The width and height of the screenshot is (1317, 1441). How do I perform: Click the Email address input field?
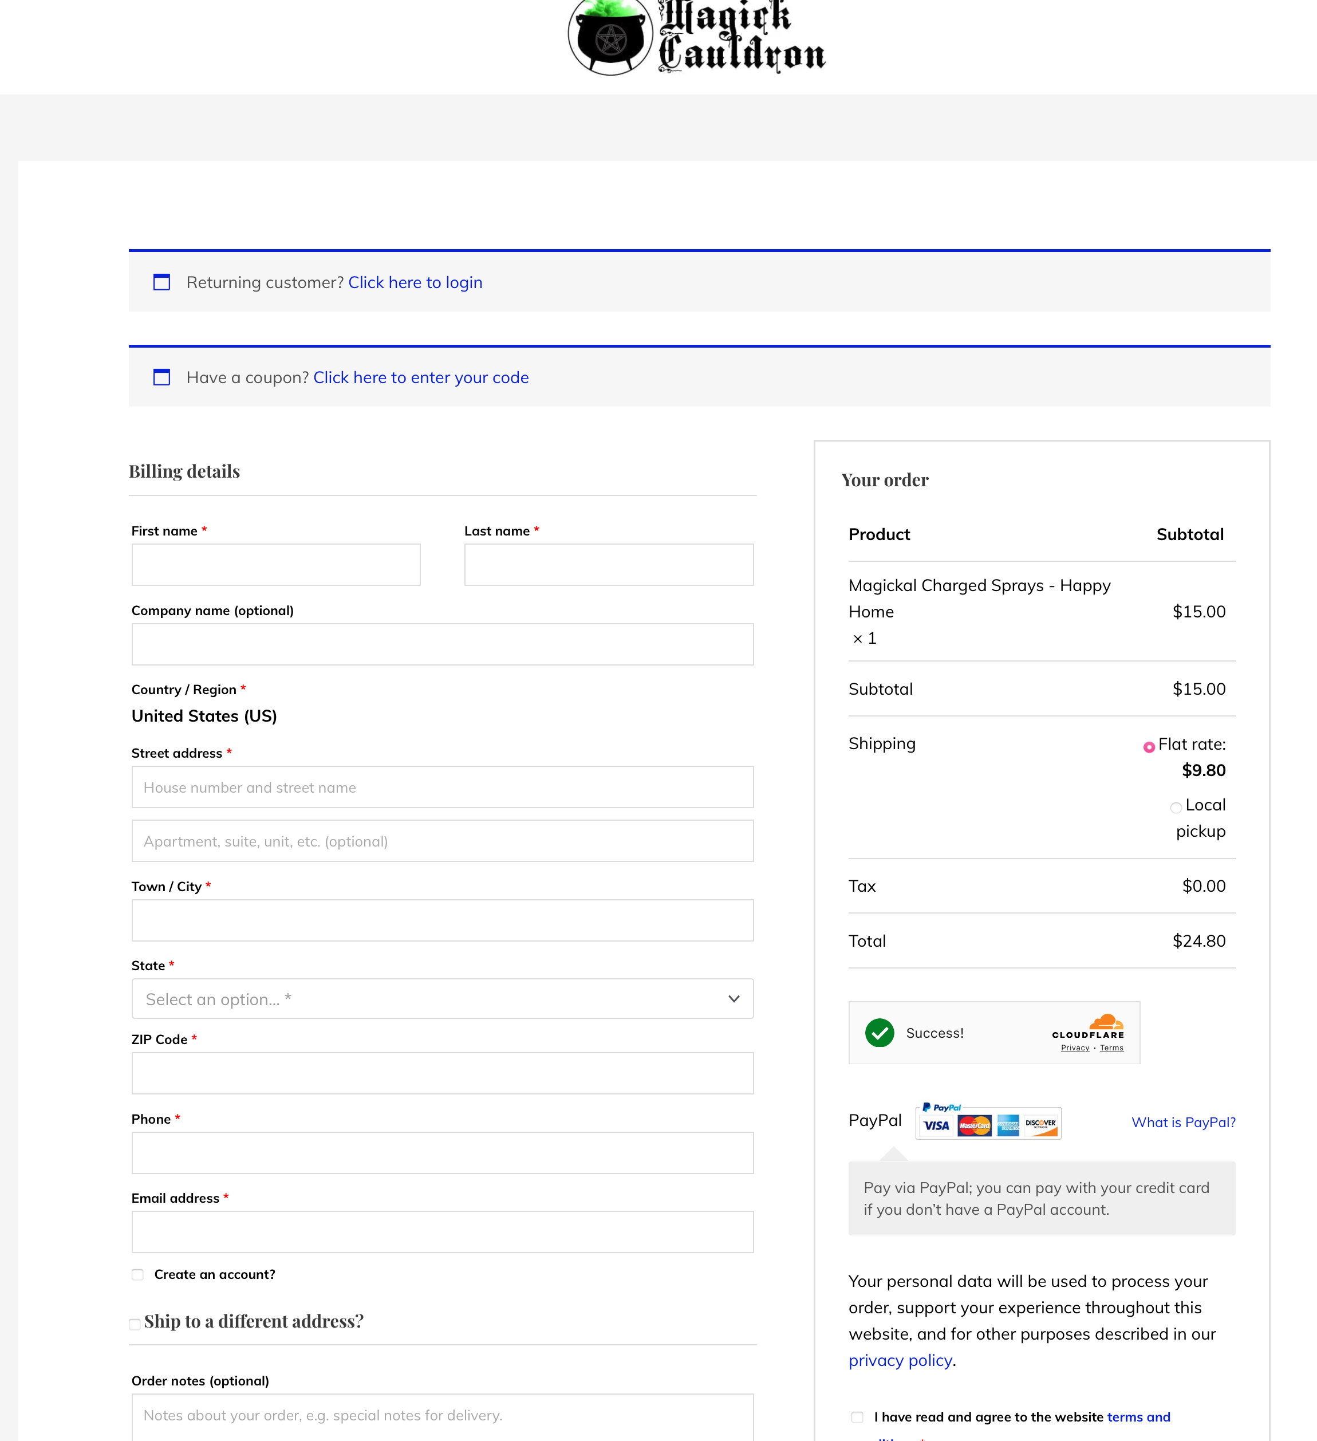[x=442, y=1231]
